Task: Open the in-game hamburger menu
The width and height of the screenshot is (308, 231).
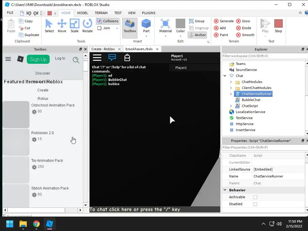Action: click(97, 57)
